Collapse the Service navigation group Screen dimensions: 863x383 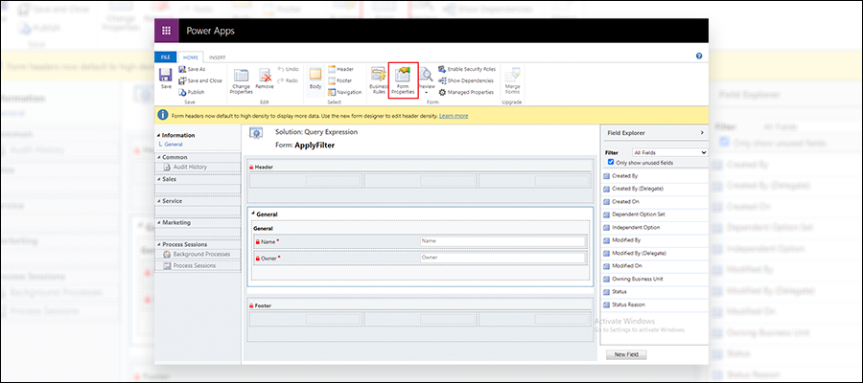[159, 201]
